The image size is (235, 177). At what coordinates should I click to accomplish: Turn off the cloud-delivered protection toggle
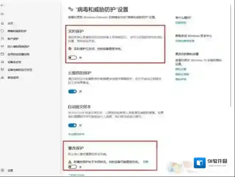click(x=72, y=91)
